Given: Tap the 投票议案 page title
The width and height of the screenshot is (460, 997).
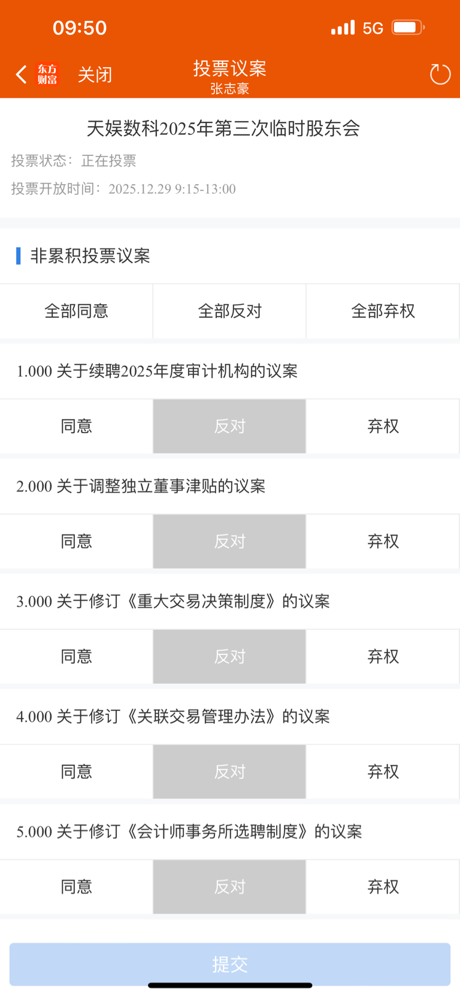Looking at the screenshot, I should [229, 68].
